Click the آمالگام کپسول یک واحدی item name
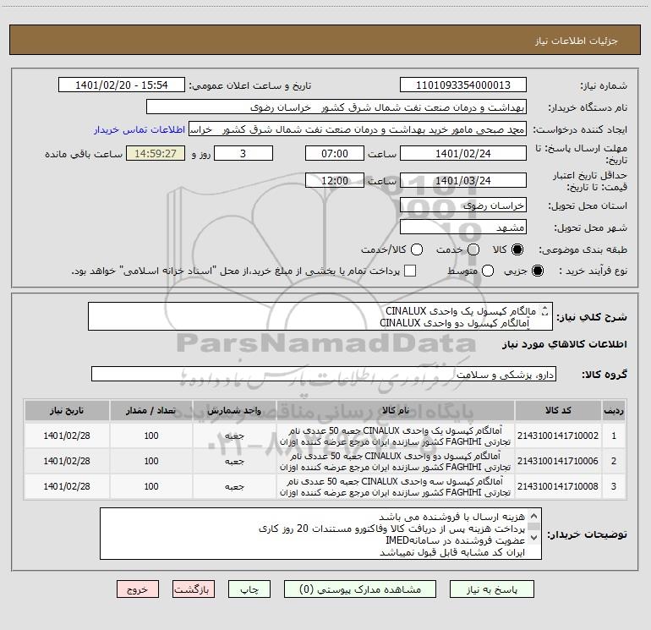 pos(396,436)
